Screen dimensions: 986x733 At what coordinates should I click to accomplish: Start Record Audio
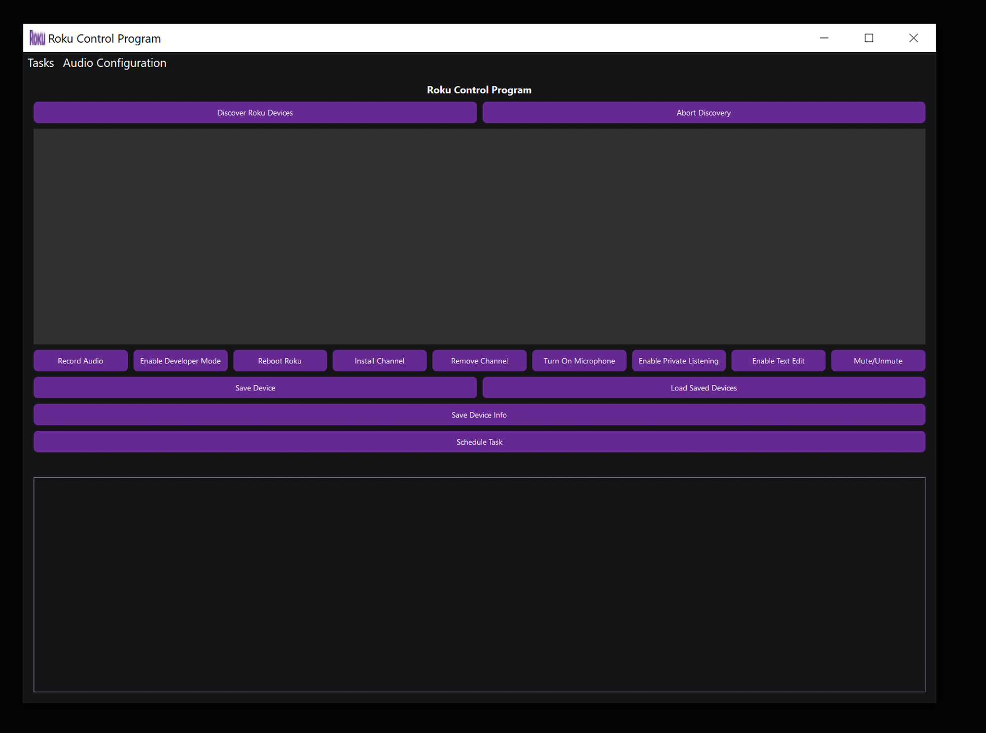80,361
